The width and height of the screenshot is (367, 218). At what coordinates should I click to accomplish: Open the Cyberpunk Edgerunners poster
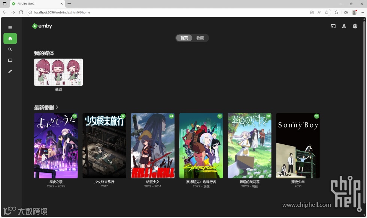pyautogui.click(x=201, y=145)
